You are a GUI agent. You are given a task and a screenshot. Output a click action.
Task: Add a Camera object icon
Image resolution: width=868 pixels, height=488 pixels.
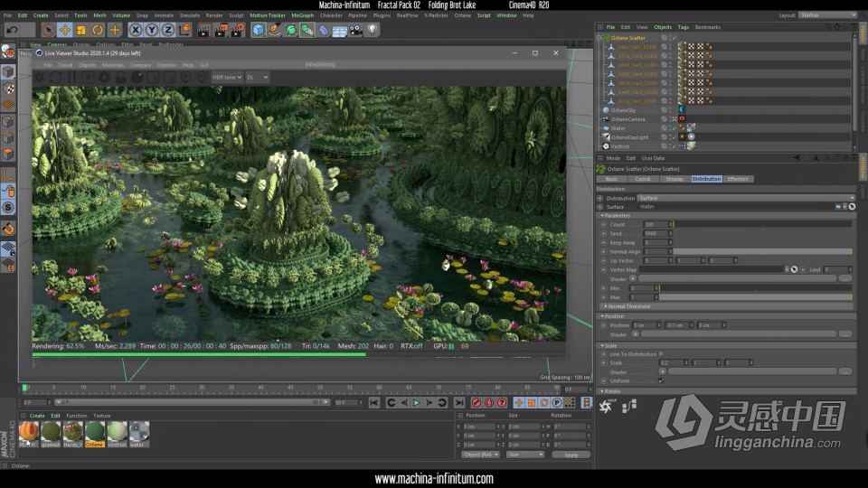pos(356,30)
